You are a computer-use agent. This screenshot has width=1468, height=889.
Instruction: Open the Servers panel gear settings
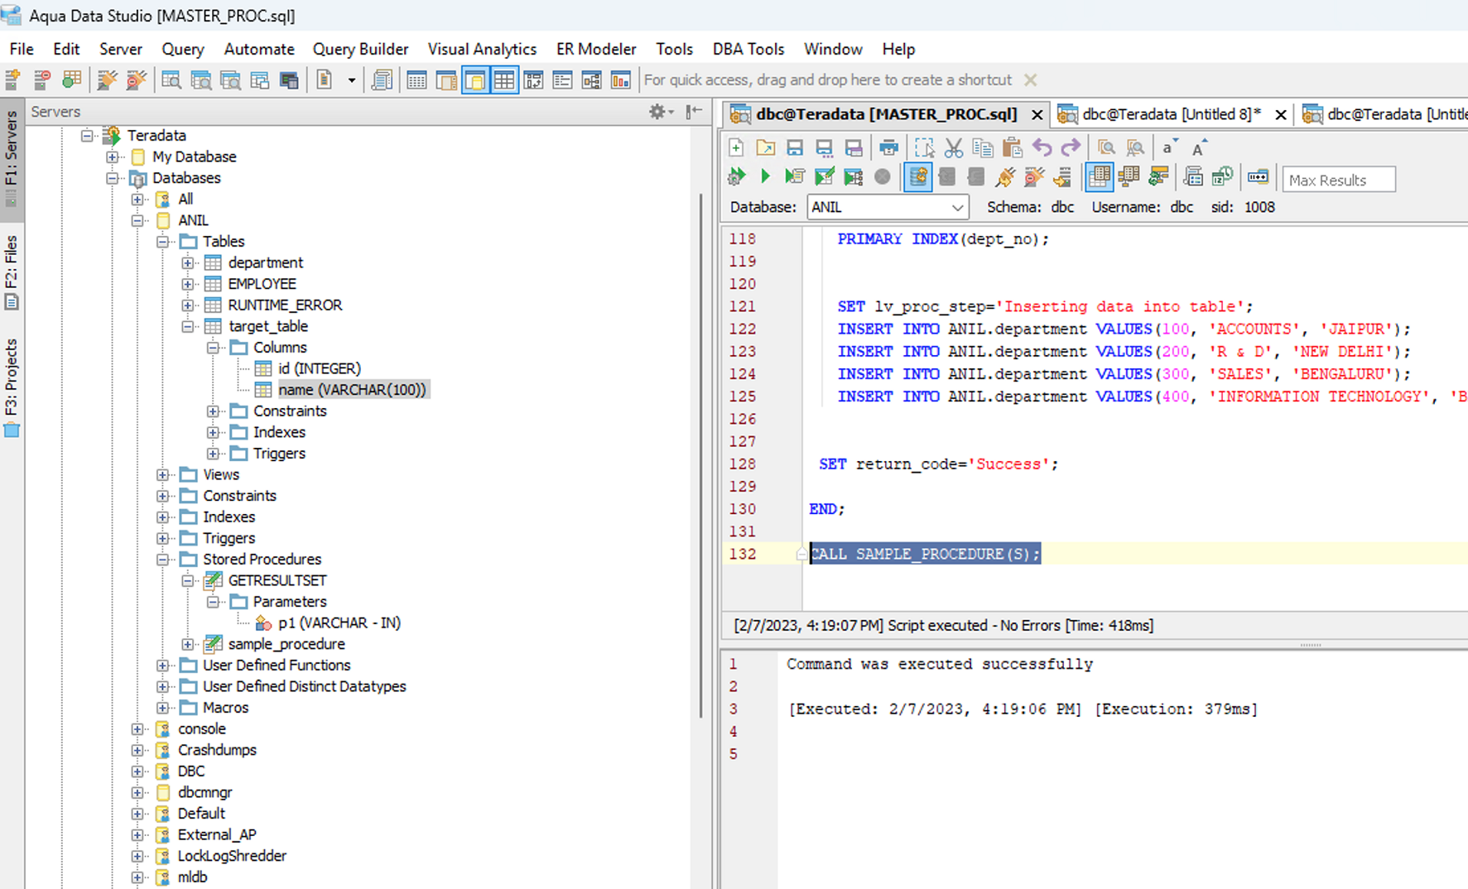click(659, 112)
